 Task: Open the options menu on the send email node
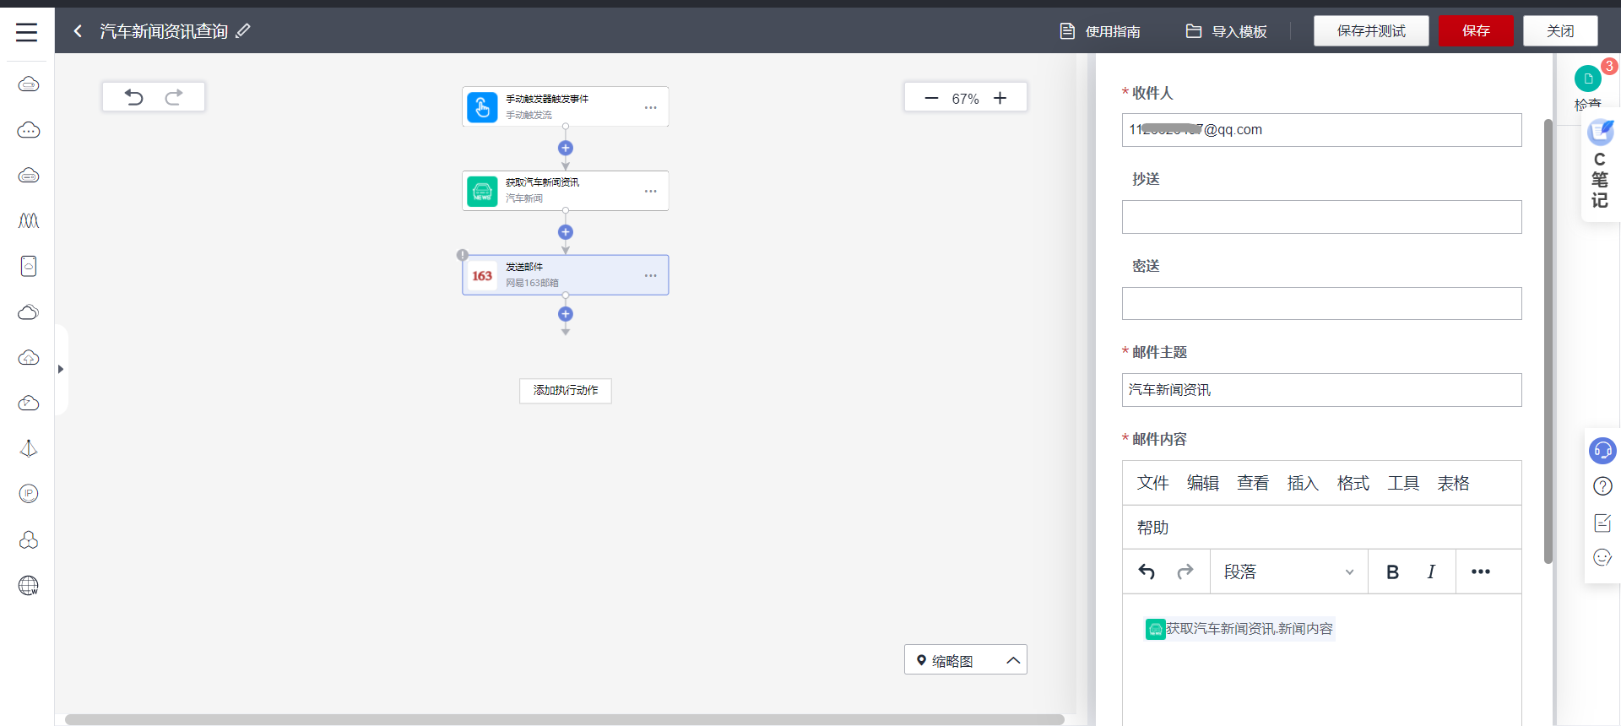pos(650,275)
